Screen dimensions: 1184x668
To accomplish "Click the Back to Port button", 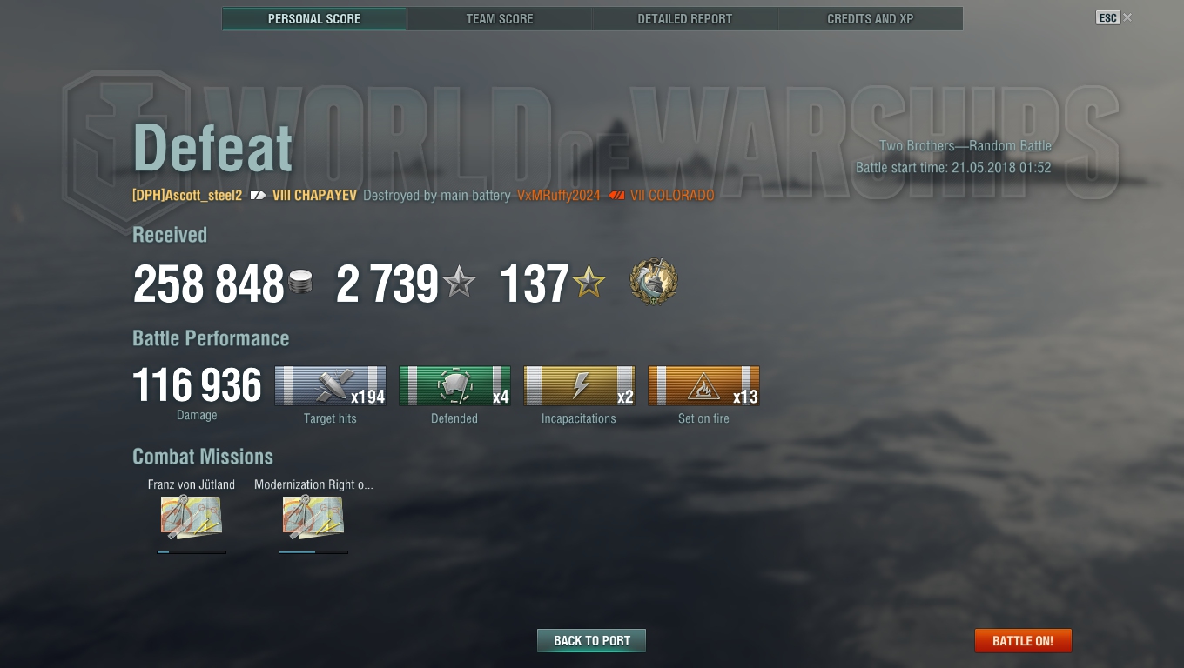I will point(591,640).
